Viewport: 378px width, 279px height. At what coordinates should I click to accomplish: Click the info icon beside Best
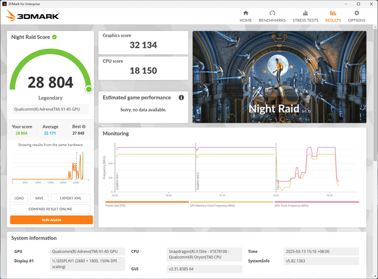(84, 126)
